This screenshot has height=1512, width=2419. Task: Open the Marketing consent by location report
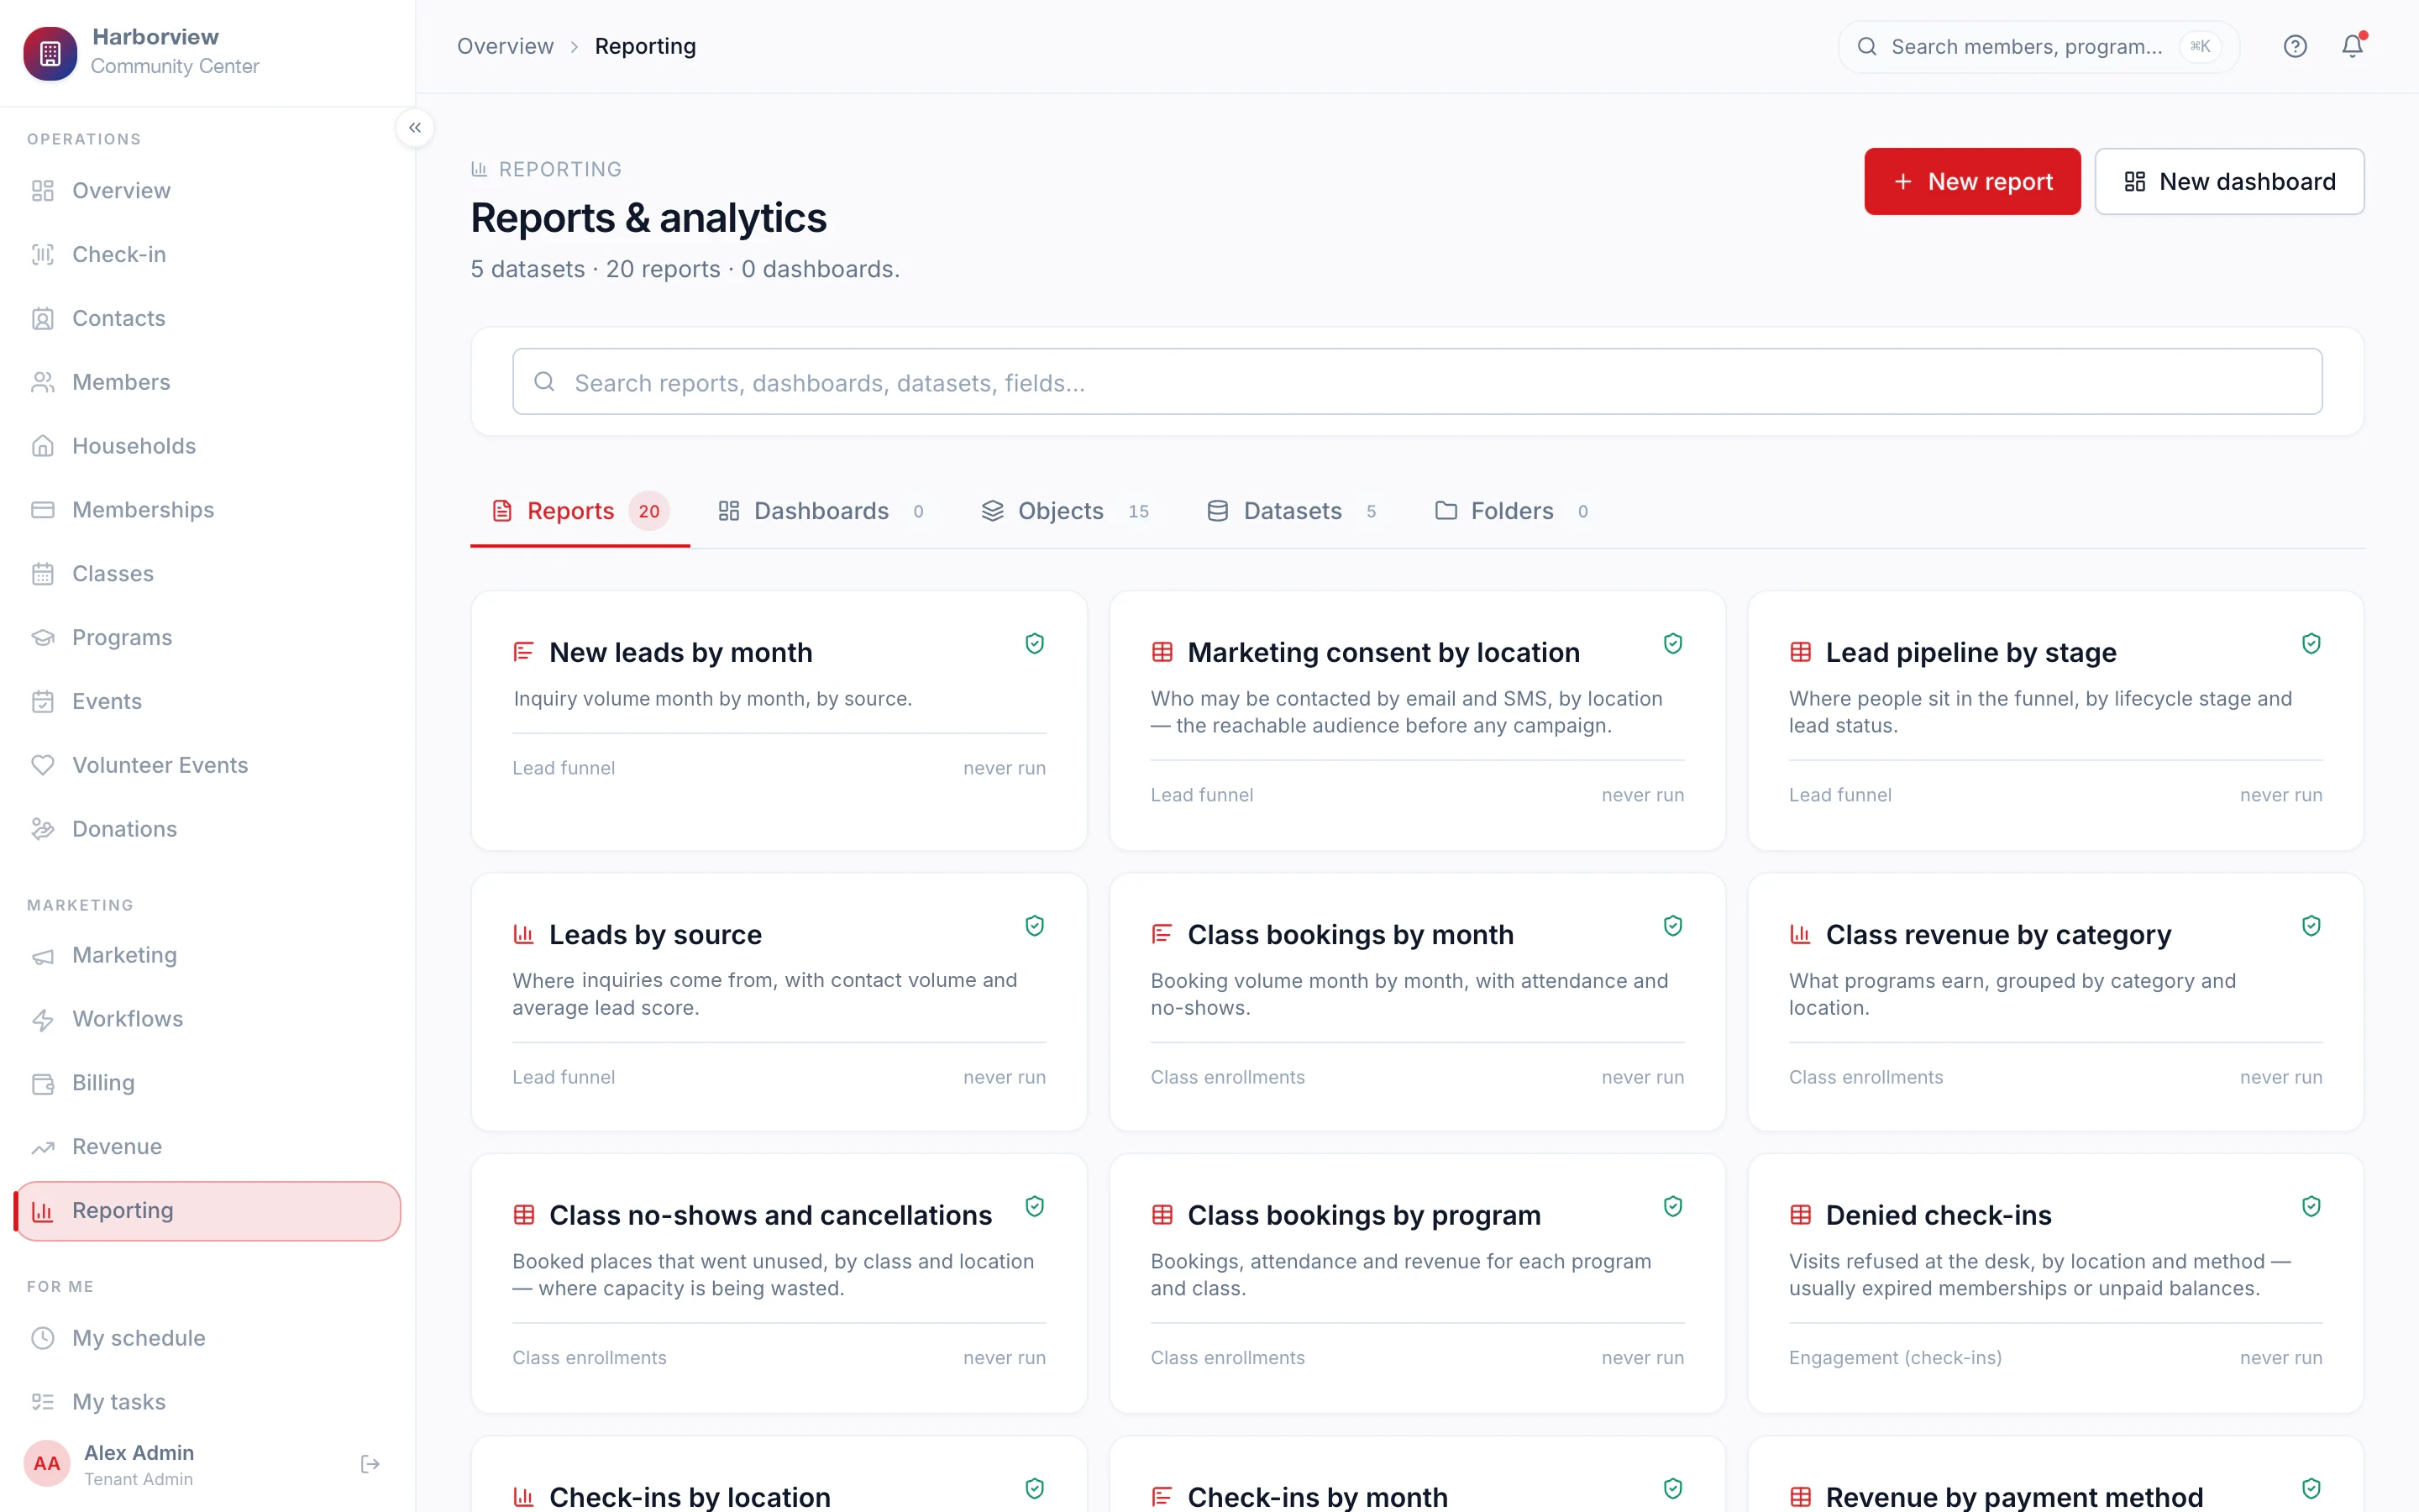[x=1418, y=720]
